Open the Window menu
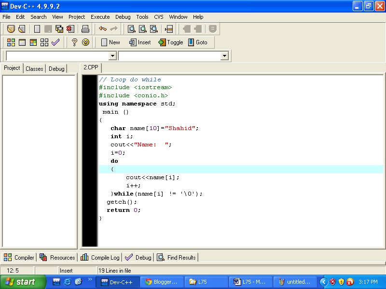Screen dimensions: 386x289 point(178,17)
